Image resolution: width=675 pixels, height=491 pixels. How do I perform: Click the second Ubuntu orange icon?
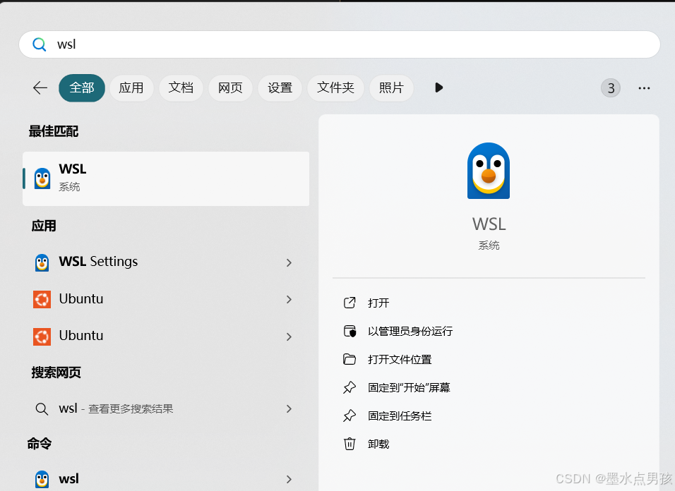point(42,337)
